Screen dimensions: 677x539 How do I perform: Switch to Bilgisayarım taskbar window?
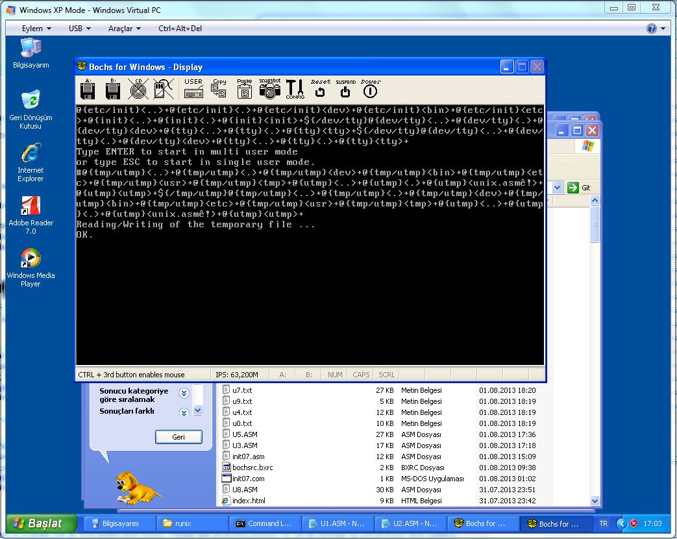tap(118, 523)
